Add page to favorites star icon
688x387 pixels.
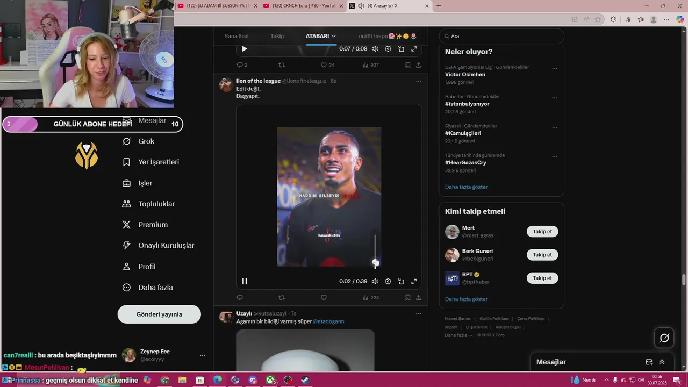point(598,19)
